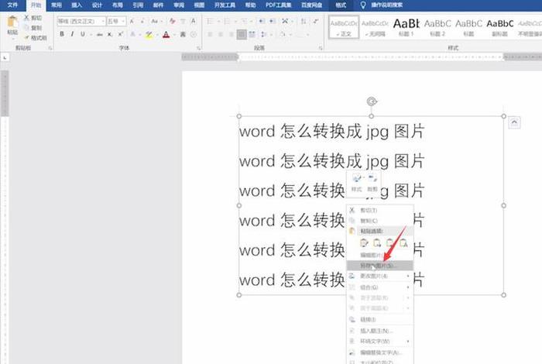Open the Borders dropdown
This screenshot has height=364, width=542.
(x=301, y=34)
